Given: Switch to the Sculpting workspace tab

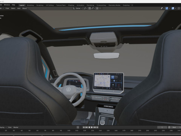Looking at the screenshot, I should click(x=40, y=5).
